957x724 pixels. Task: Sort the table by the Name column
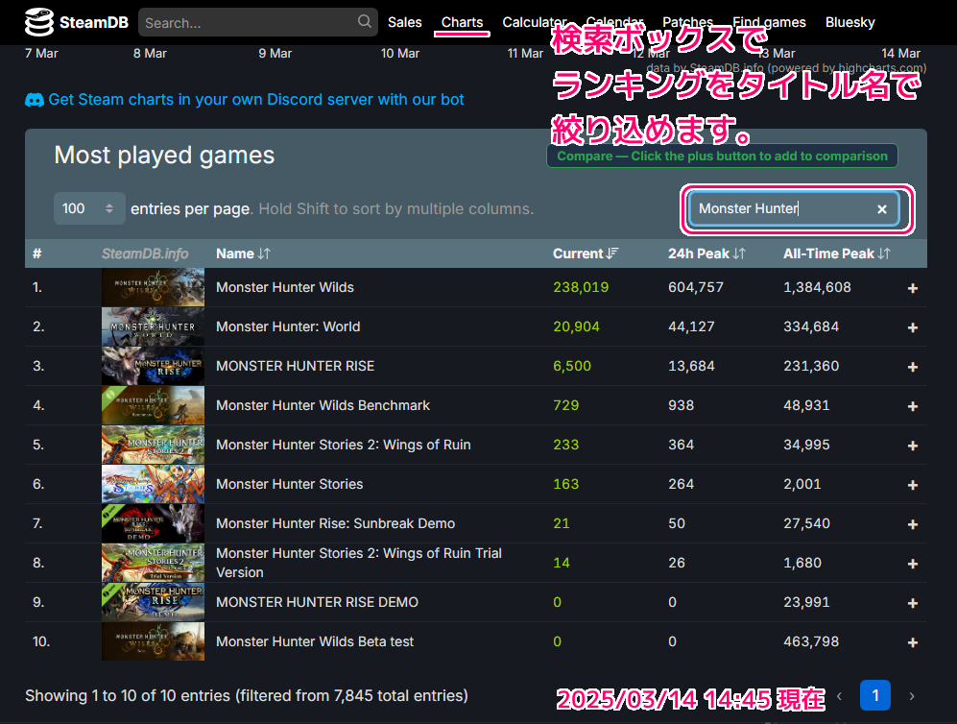[243, 253]
